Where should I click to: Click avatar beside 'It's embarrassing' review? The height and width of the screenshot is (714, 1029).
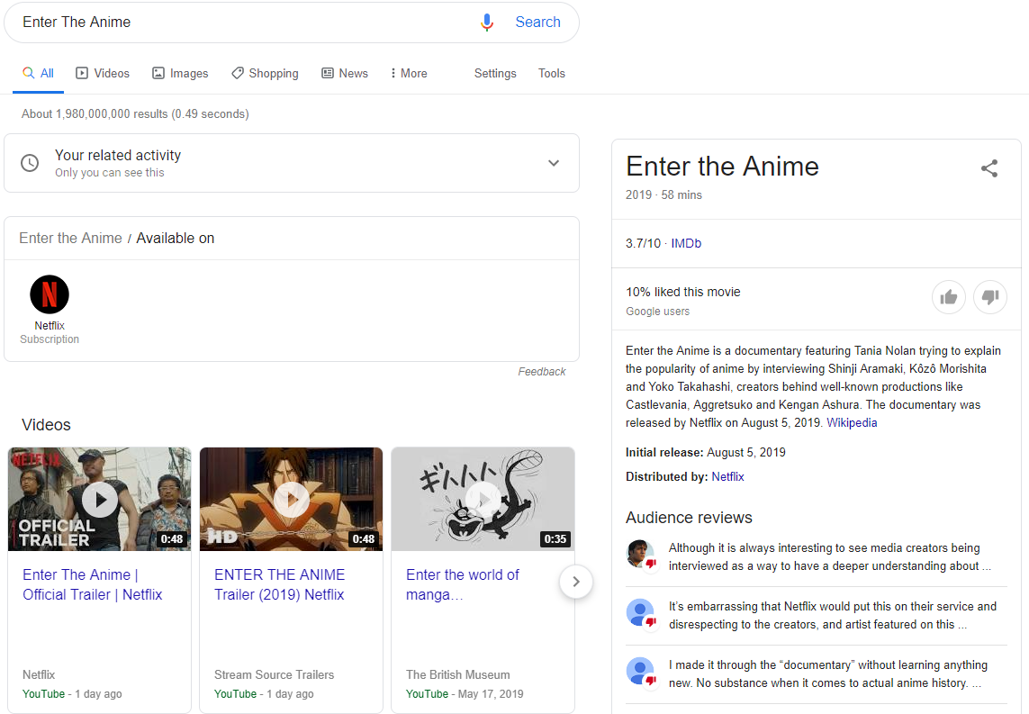[x=640, y=612]
